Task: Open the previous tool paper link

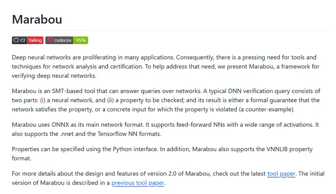Action: click(x=138, y=183)
